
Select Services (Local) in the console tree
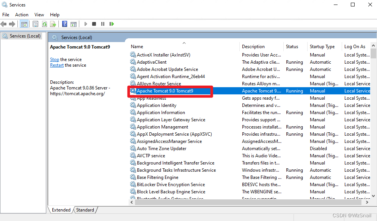(x=22, y=36)
